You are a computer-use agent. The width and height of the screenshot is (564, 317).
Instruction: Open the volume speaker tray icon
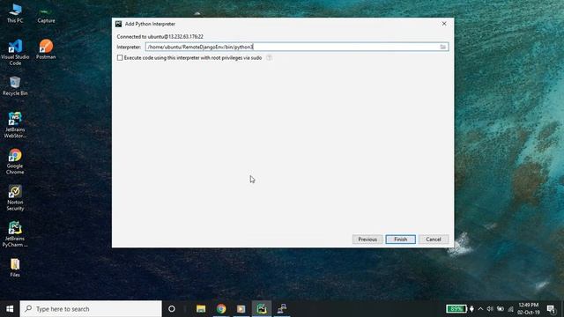point(490,309)
